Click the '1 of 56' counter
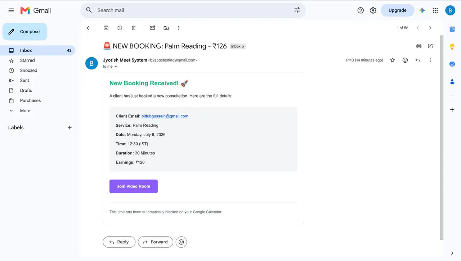 pos(403,28)
